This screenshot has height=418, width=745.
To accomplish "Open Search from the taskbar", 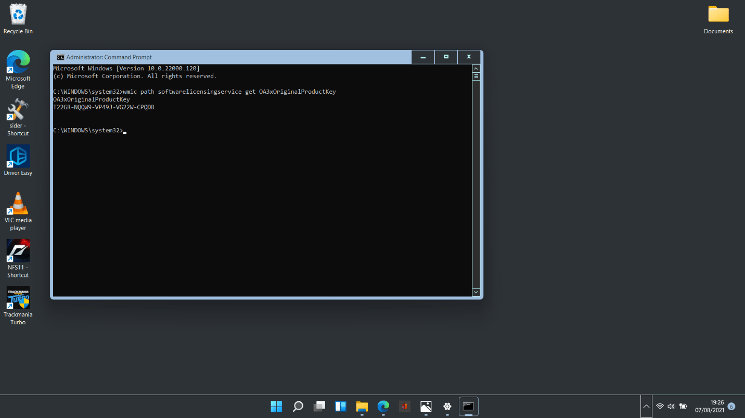I will click(298, 407).
